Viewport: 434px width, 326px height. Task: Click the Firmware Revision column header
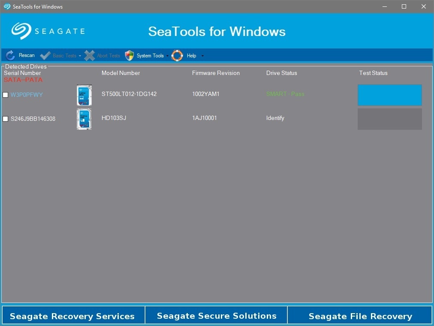pyautogui.click(x=216, y=73)
